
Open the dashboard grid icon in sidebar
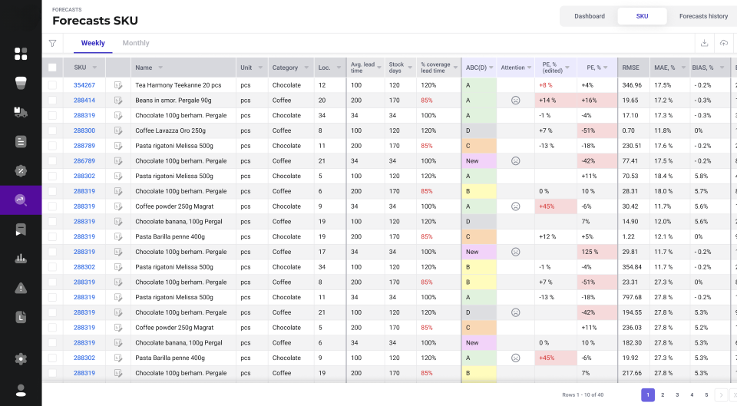tap(21, 54)
